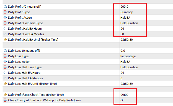Click the enum icon next to Daily Profit Type
The width and height of the screenshot is (173, 106).
pyautogui.click(x=5, y=12)
